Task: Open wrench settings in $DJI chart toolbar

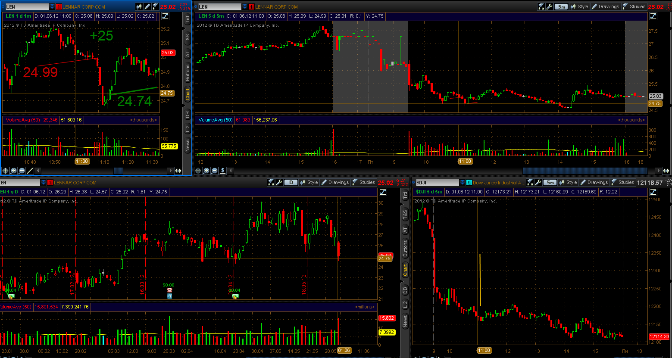Action: [538, 182]
